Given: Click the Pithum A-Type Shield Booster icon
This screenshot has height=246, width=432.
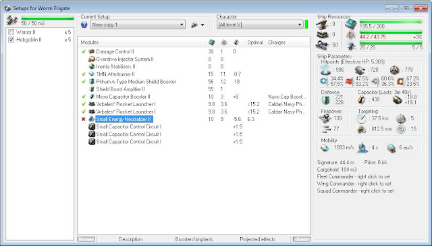Looking at the screenshot, I should 92,82.
